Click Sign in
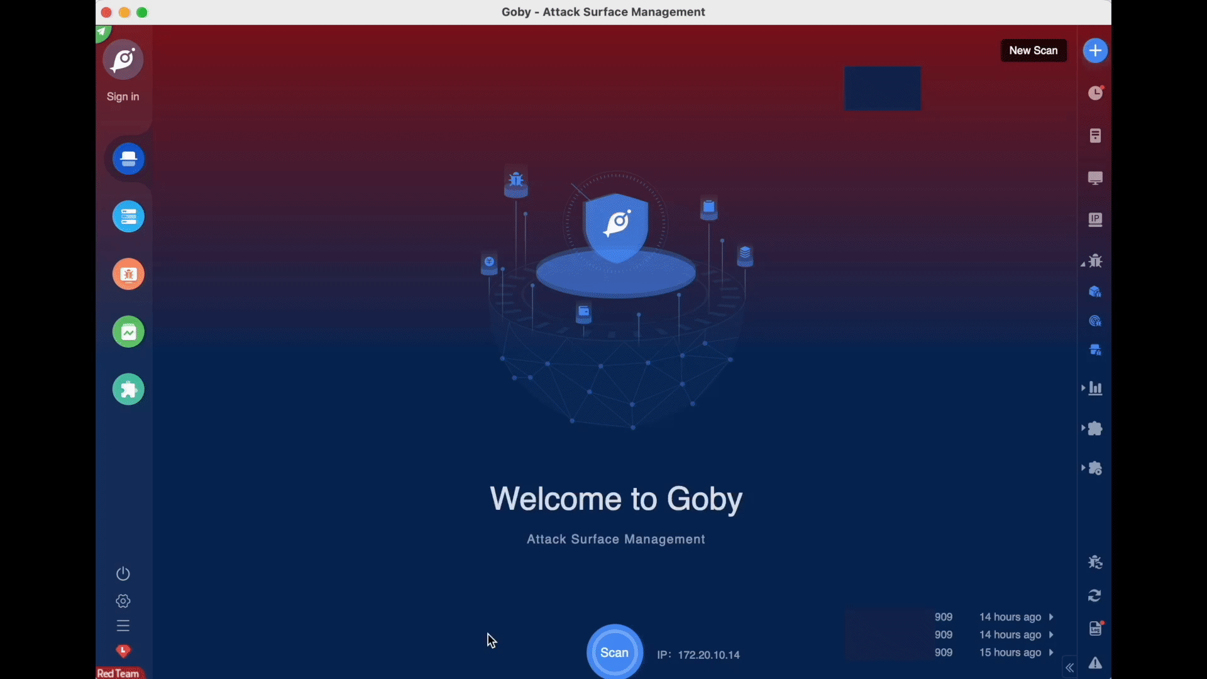 tap(123, 97)
